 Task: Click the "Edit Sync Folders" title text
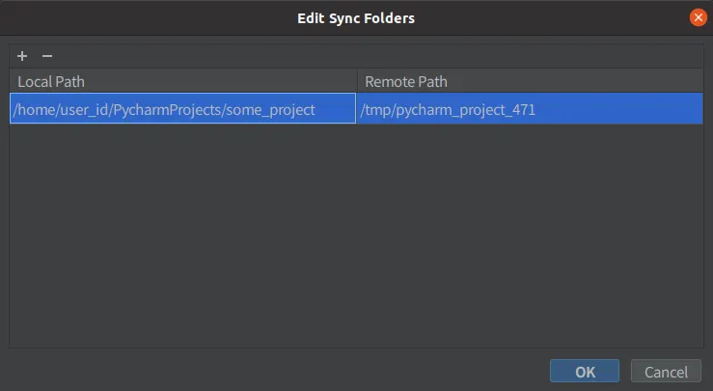pos(356,17)
